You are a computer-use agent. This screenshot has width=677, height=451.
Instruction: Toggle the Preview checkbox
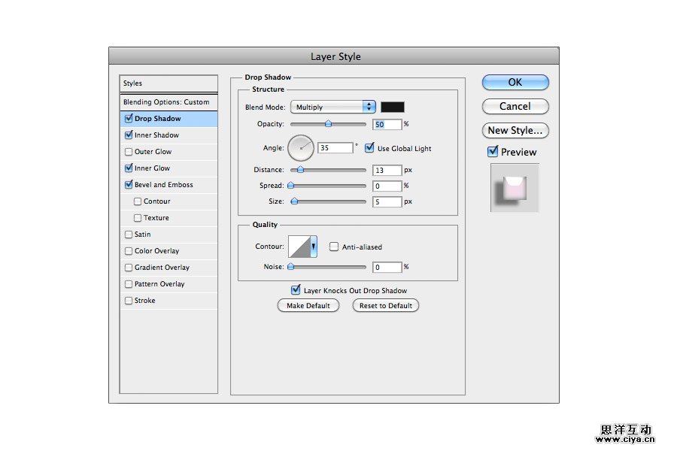click(x=493, y=152)
